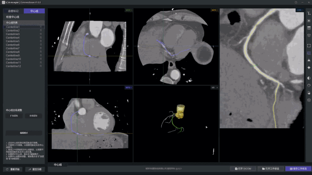Select the organ-shaped icon above the settings hexagon
Image resolution: width=312 pixels, height=175 pixels.
pyautogui.click(x=309, y=92)
